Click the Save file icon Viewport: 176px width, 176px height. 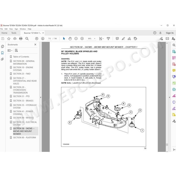3,39
